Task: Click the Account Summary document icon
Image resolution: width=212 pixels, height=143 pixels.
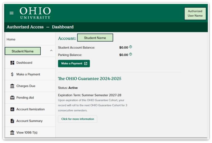Action: point(12,121)
